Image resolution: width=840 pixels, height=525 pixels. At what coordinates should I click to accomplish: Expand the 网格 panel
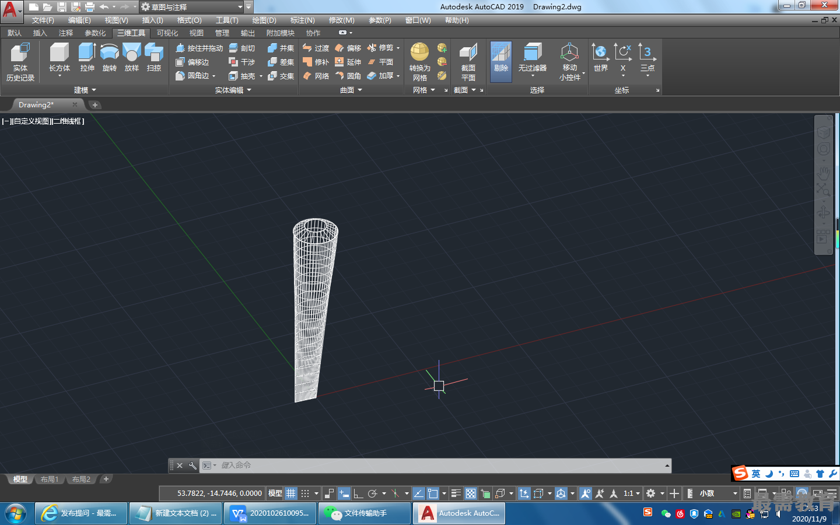pyautogui.click(x=424, y=90)
